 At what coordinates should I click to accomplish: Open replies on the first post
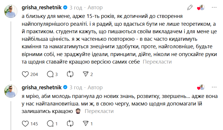point(50,74)
